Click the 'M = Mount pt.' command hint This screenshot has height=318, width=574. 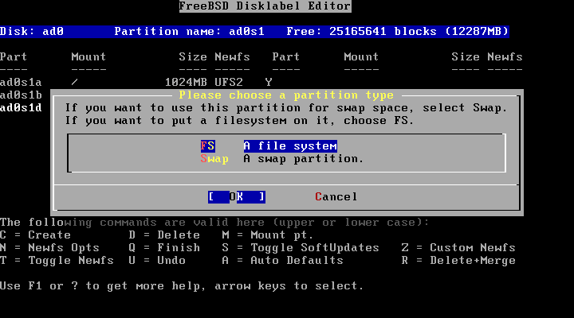coord(268,235)
